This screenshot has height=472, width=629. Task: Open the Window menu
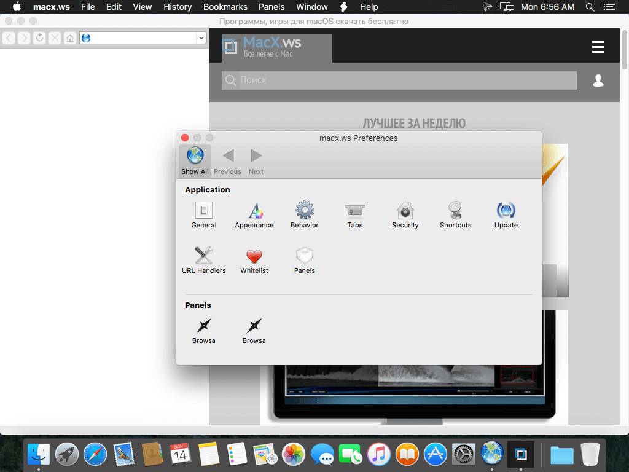[311, 7]
